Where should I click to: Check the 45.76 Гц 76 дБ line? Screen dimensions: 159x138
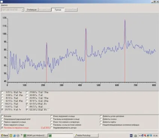click(2, 98)
